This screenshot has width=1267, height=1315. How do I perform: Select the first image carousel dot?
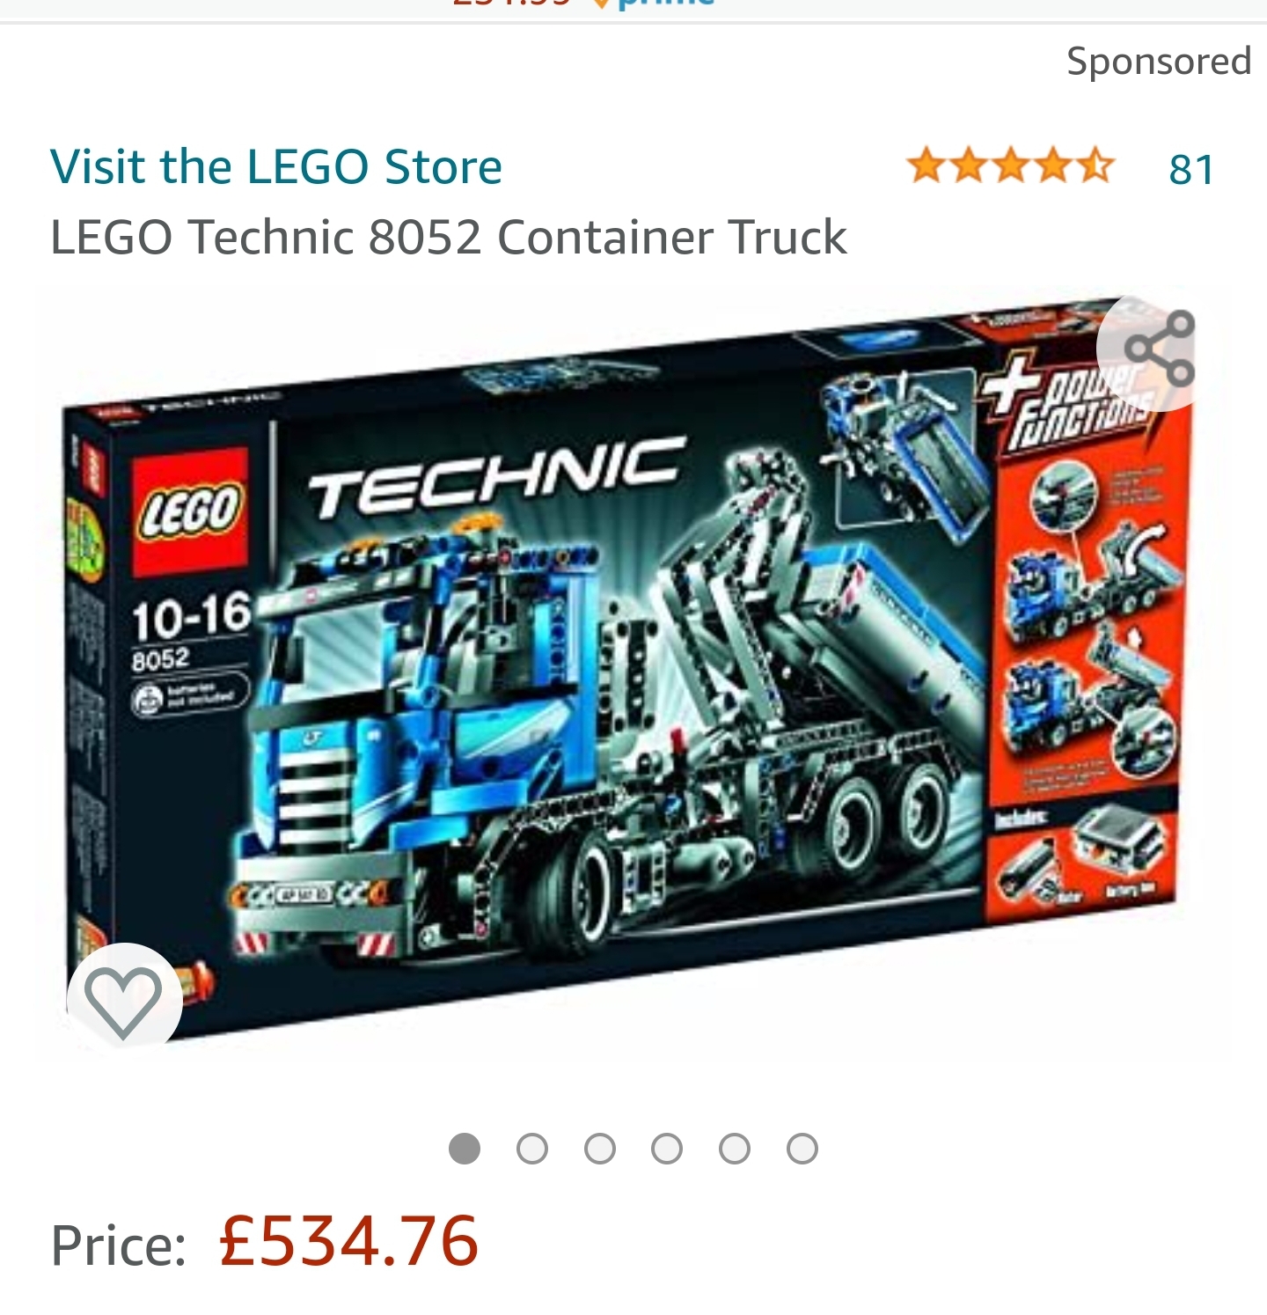click(x=465, y=1149)
